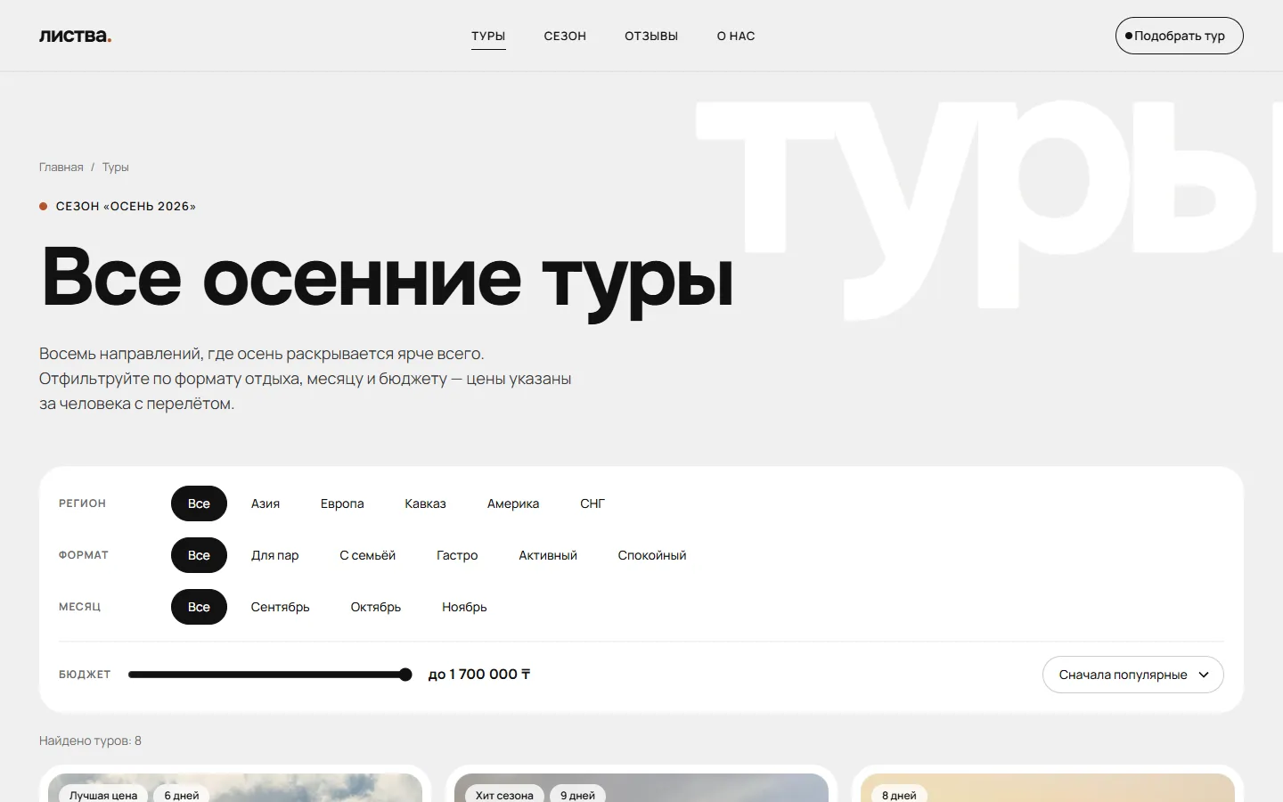Choose the Америка region chip

(513, 503)
